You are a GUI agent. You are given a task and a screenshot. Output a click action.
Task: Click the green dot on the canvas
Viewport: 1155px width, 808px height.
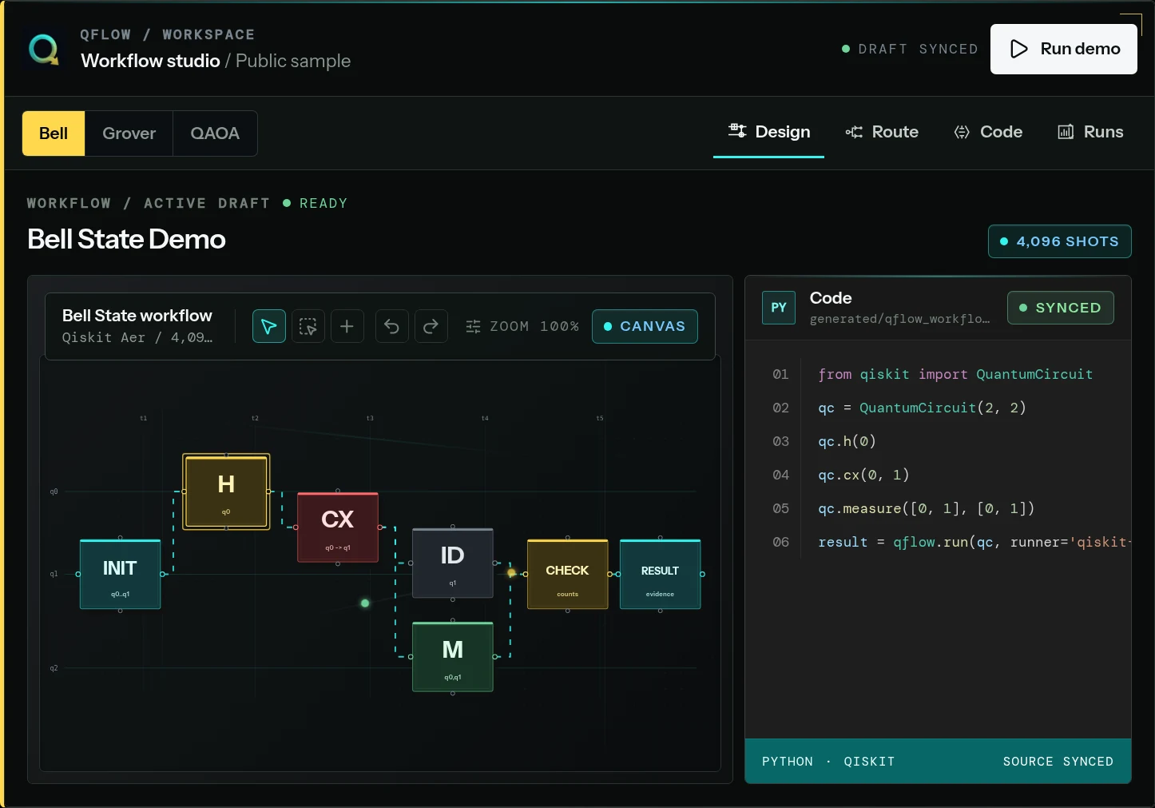point(365,603)
